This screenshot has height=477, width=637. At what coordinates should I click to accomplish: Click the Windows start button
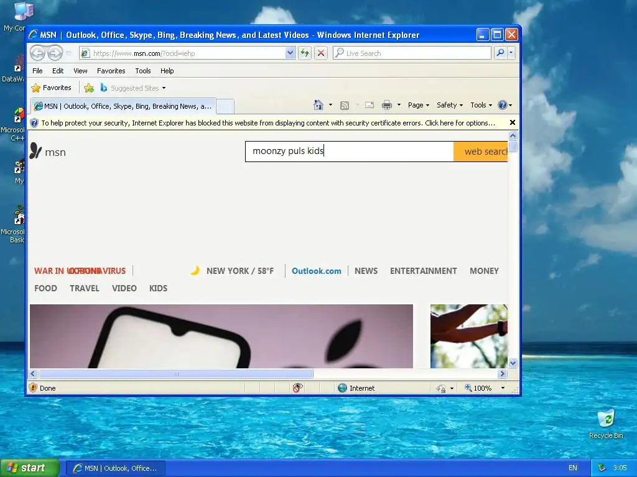click(30, 468)
